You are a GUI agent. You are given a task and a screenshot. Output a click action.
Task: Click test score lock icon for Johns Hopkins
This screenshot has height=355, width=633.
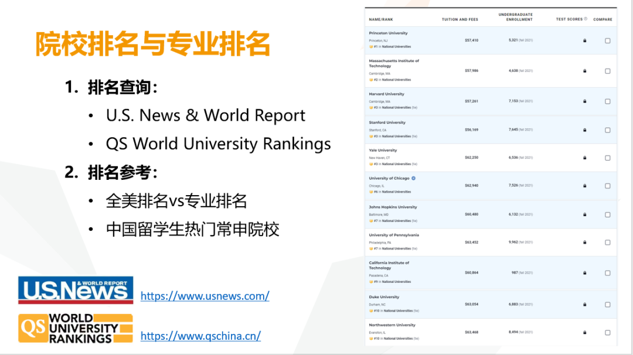pos(584,214)
